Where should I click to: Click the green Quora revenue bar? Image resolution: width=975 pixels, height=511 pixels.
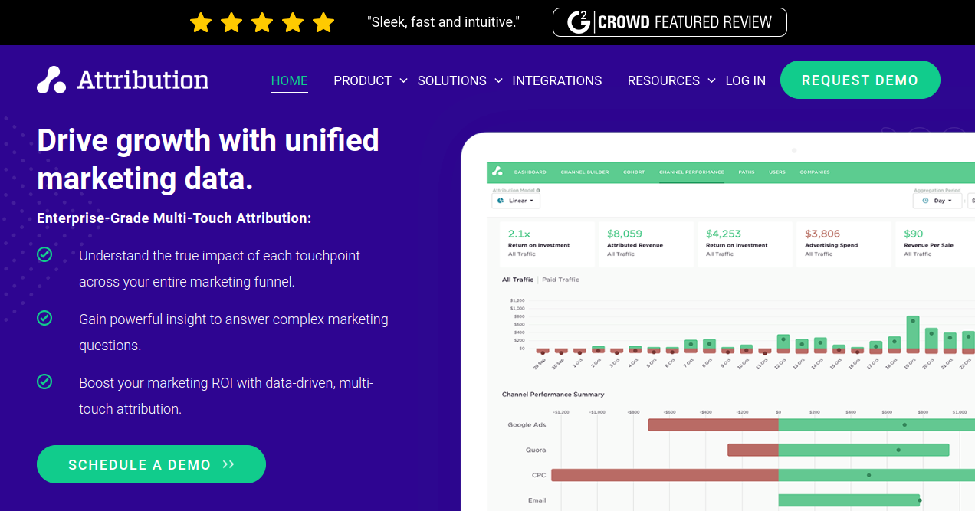(x=864, y=450)
